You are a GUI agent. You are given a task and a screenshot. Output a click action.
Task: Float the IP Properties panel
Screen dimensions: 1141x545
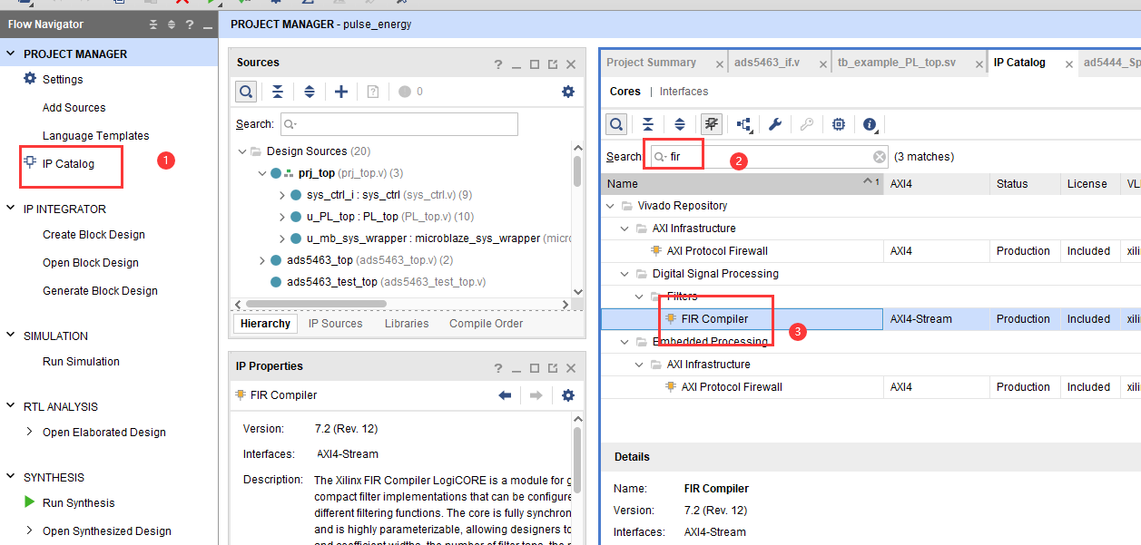[553, 368]
